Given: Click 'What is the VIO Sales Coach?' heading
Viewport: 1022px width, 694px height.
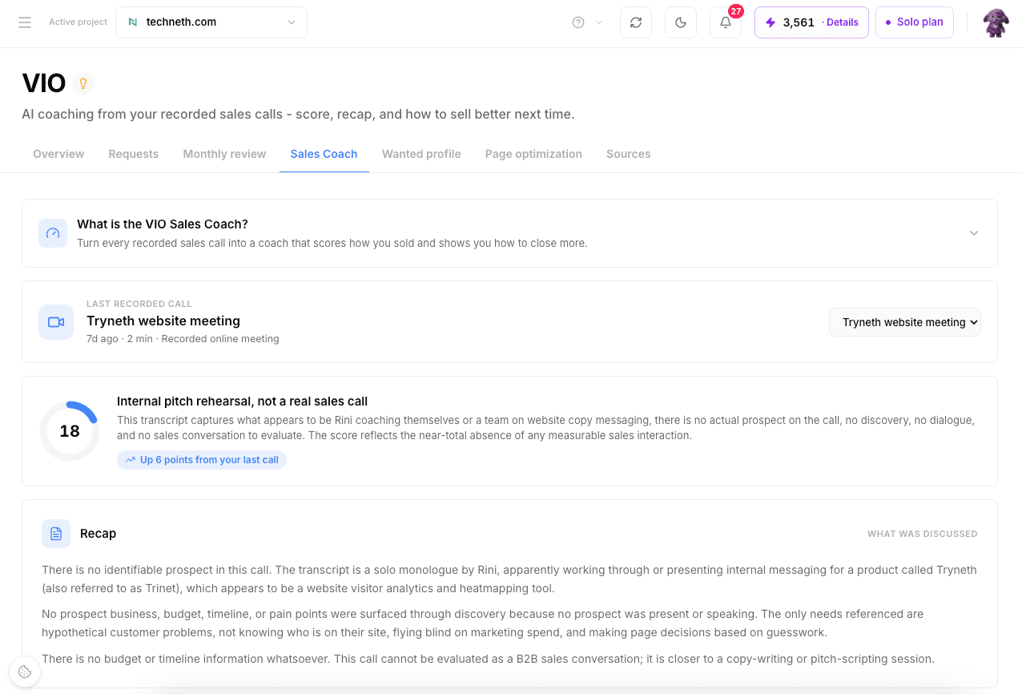Looking at the screenshot, I should pyautogui.click(x=163, y=224).
